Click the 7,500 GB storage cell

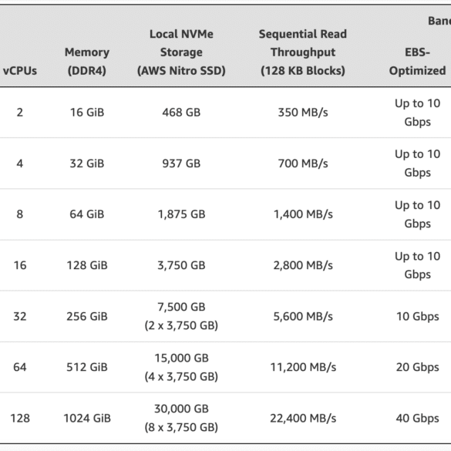point(181,316)
